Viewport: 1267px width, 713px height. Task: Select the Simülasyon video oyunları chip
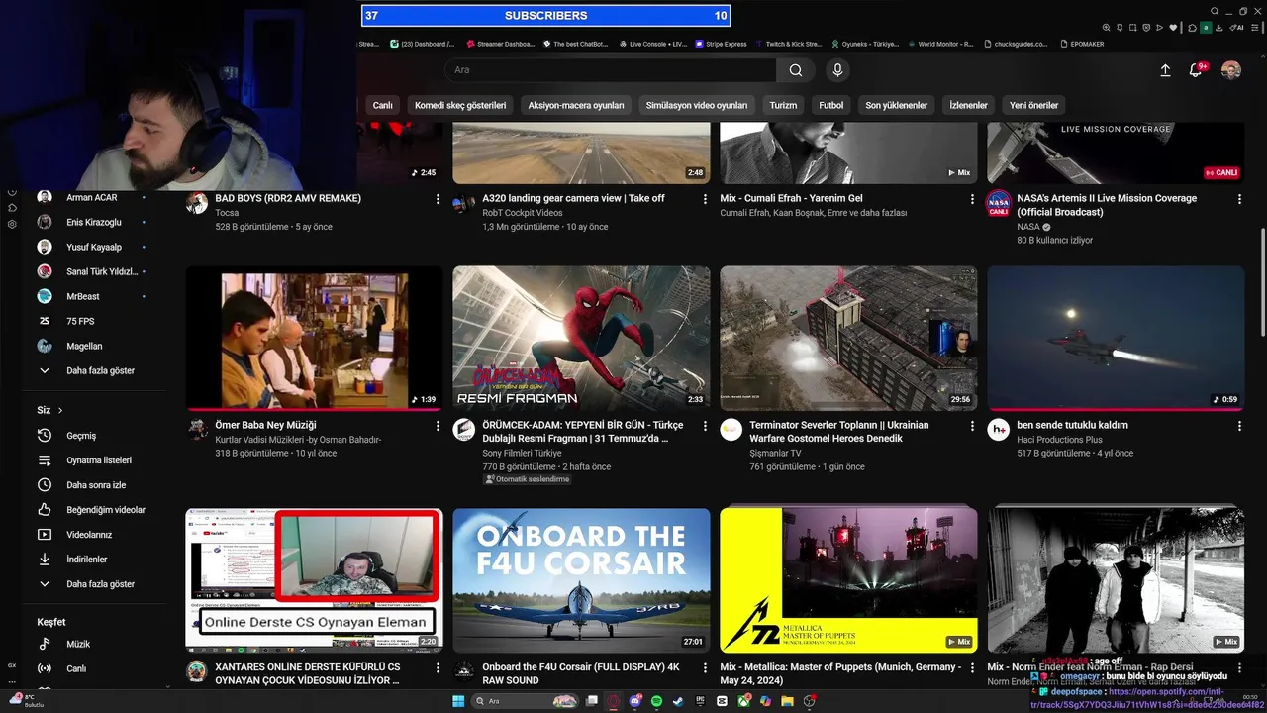697,105
